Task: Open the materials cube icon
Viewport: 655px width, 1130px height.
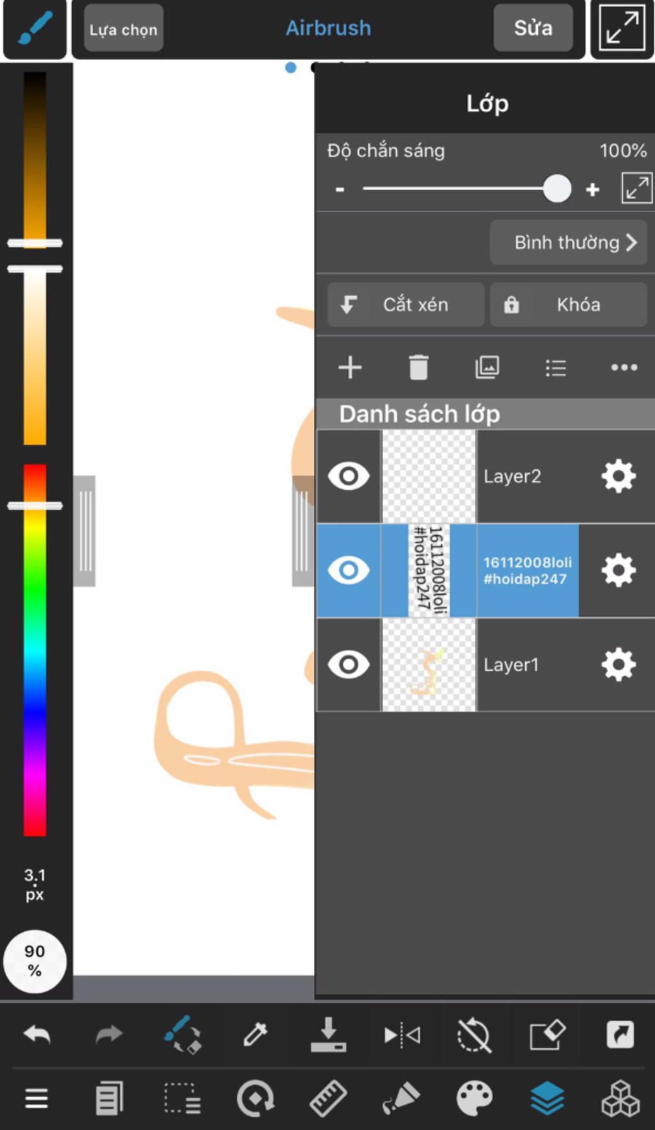Action: pos(620,1099)
